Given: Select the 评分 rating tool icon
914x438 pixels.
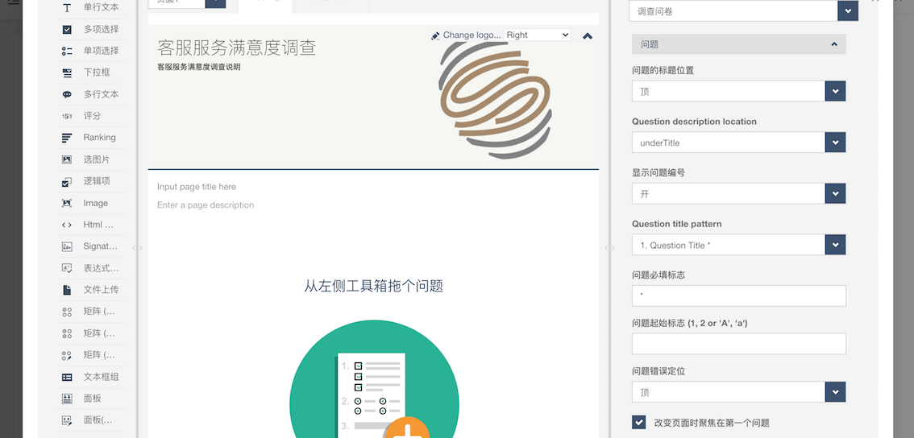Looking at the screenshot, I should pyautogui.click(x=67, y=116).
